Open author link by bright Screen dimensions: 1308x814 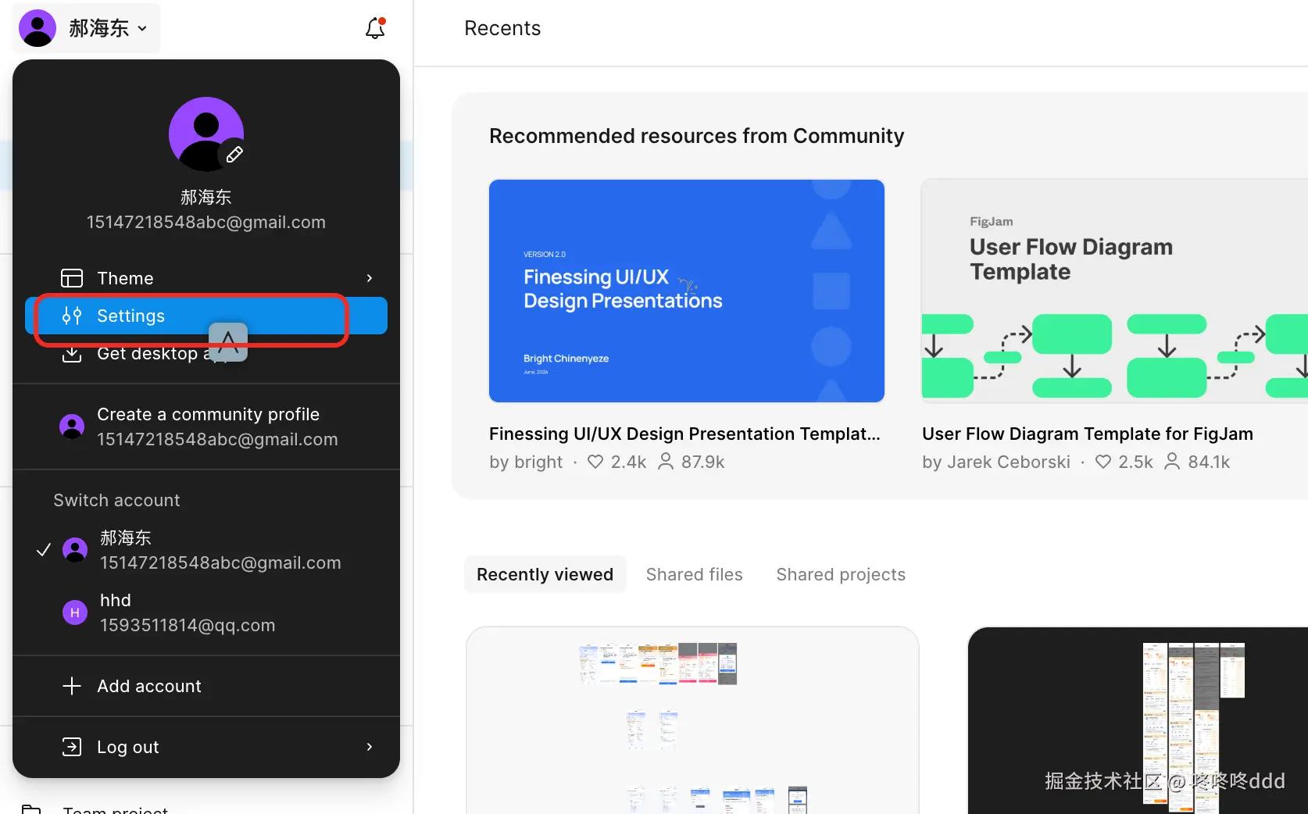click(x=526, y=462)
